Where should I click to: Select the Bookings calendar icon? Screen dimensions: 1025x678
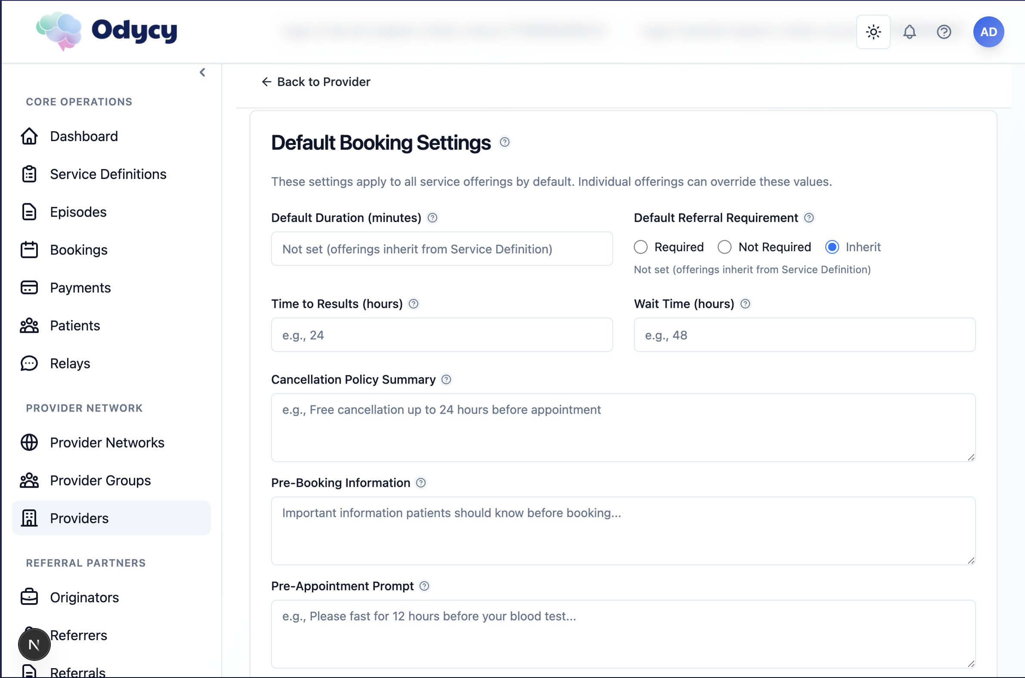tap(28, 249)
